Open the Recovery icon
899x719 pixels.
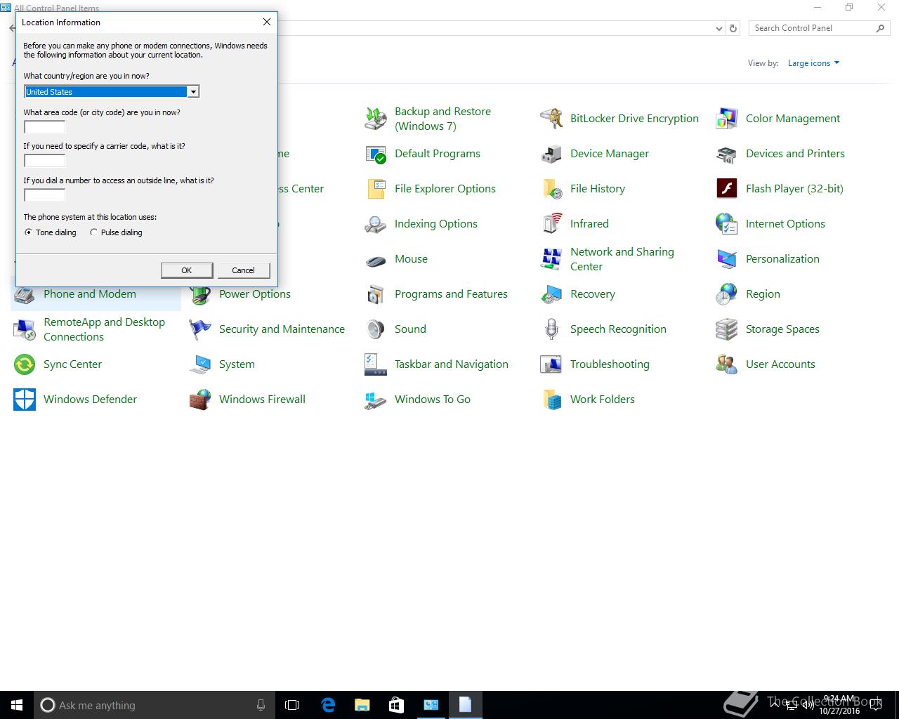(x=551, y=294)
